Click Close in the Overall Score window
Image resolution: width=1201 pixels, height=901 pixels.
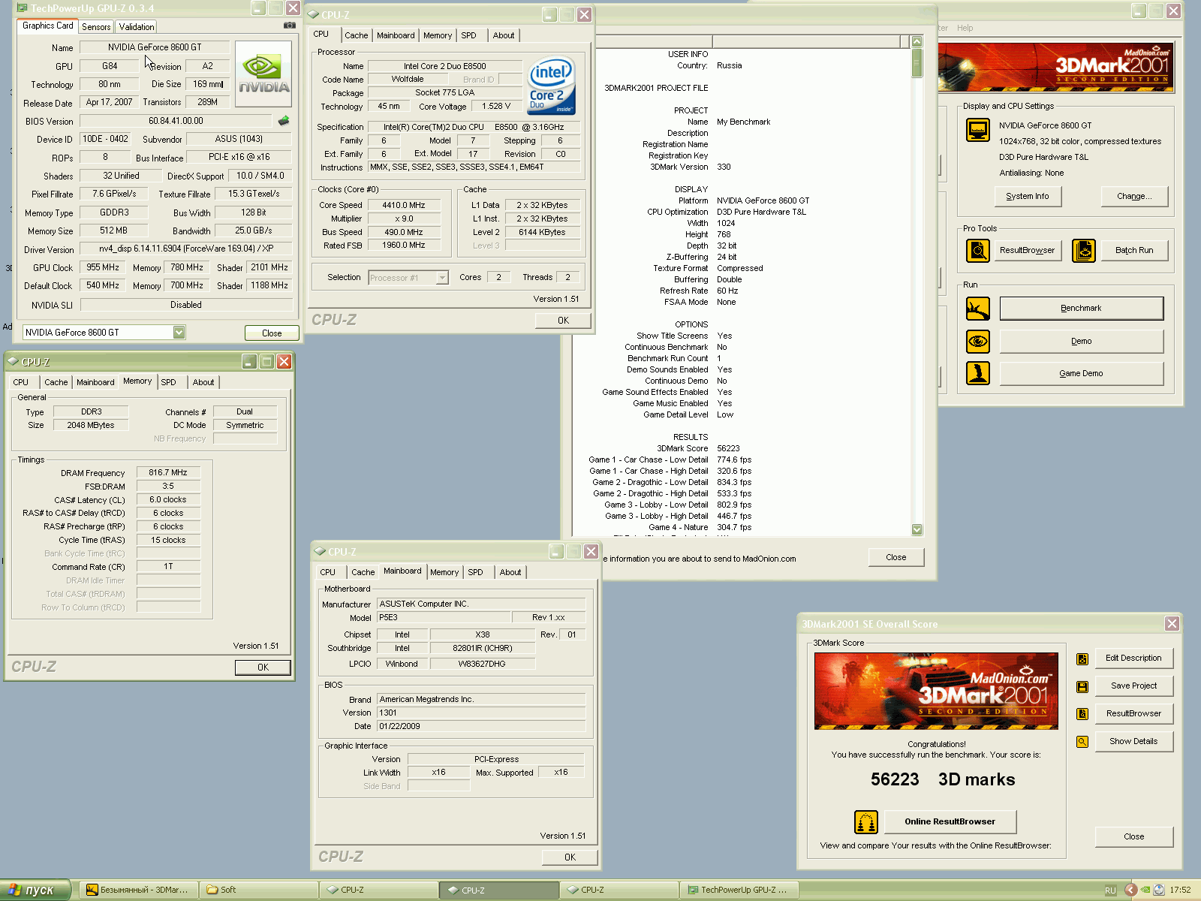pyautogui.click(x=1133, y=837)
